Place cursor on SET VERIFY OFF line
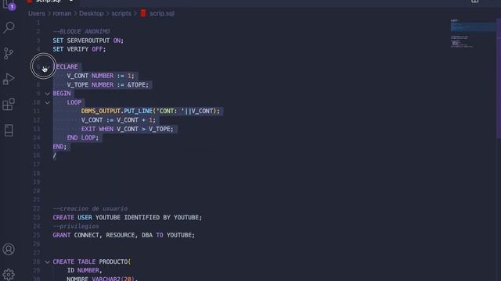The width and height of the screenshot is (501, 281). click(x=79, y=49)
